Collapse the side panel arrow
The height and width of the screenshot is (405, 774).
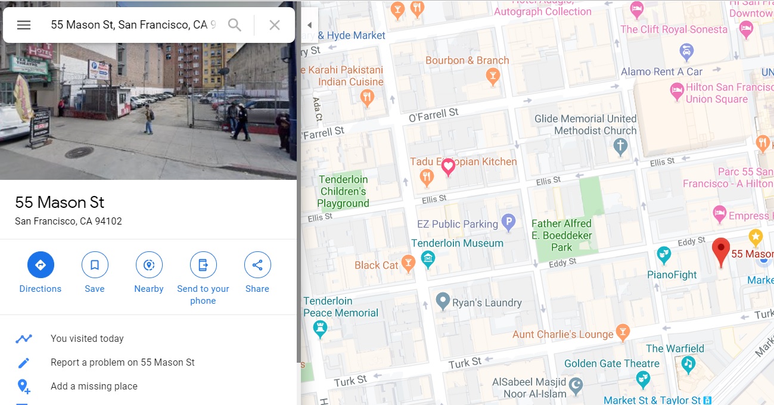click(x=309, y=25)
